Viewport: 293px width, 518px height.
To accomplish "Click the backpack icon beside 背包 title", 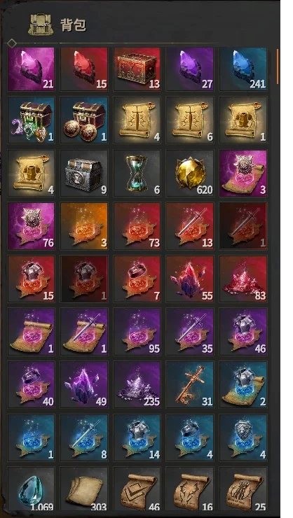I will point(41,24).
